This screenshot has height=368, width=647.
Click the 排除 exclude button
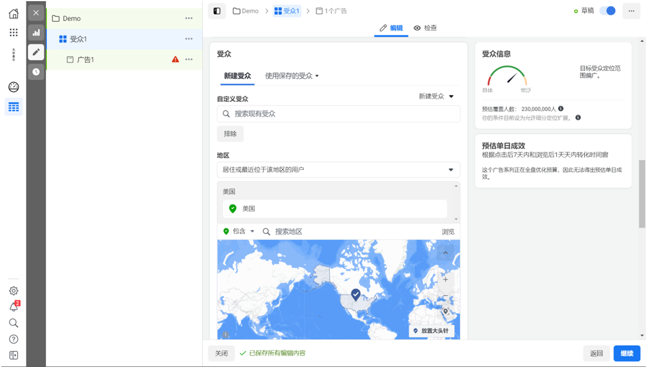[x=230, y=134]
